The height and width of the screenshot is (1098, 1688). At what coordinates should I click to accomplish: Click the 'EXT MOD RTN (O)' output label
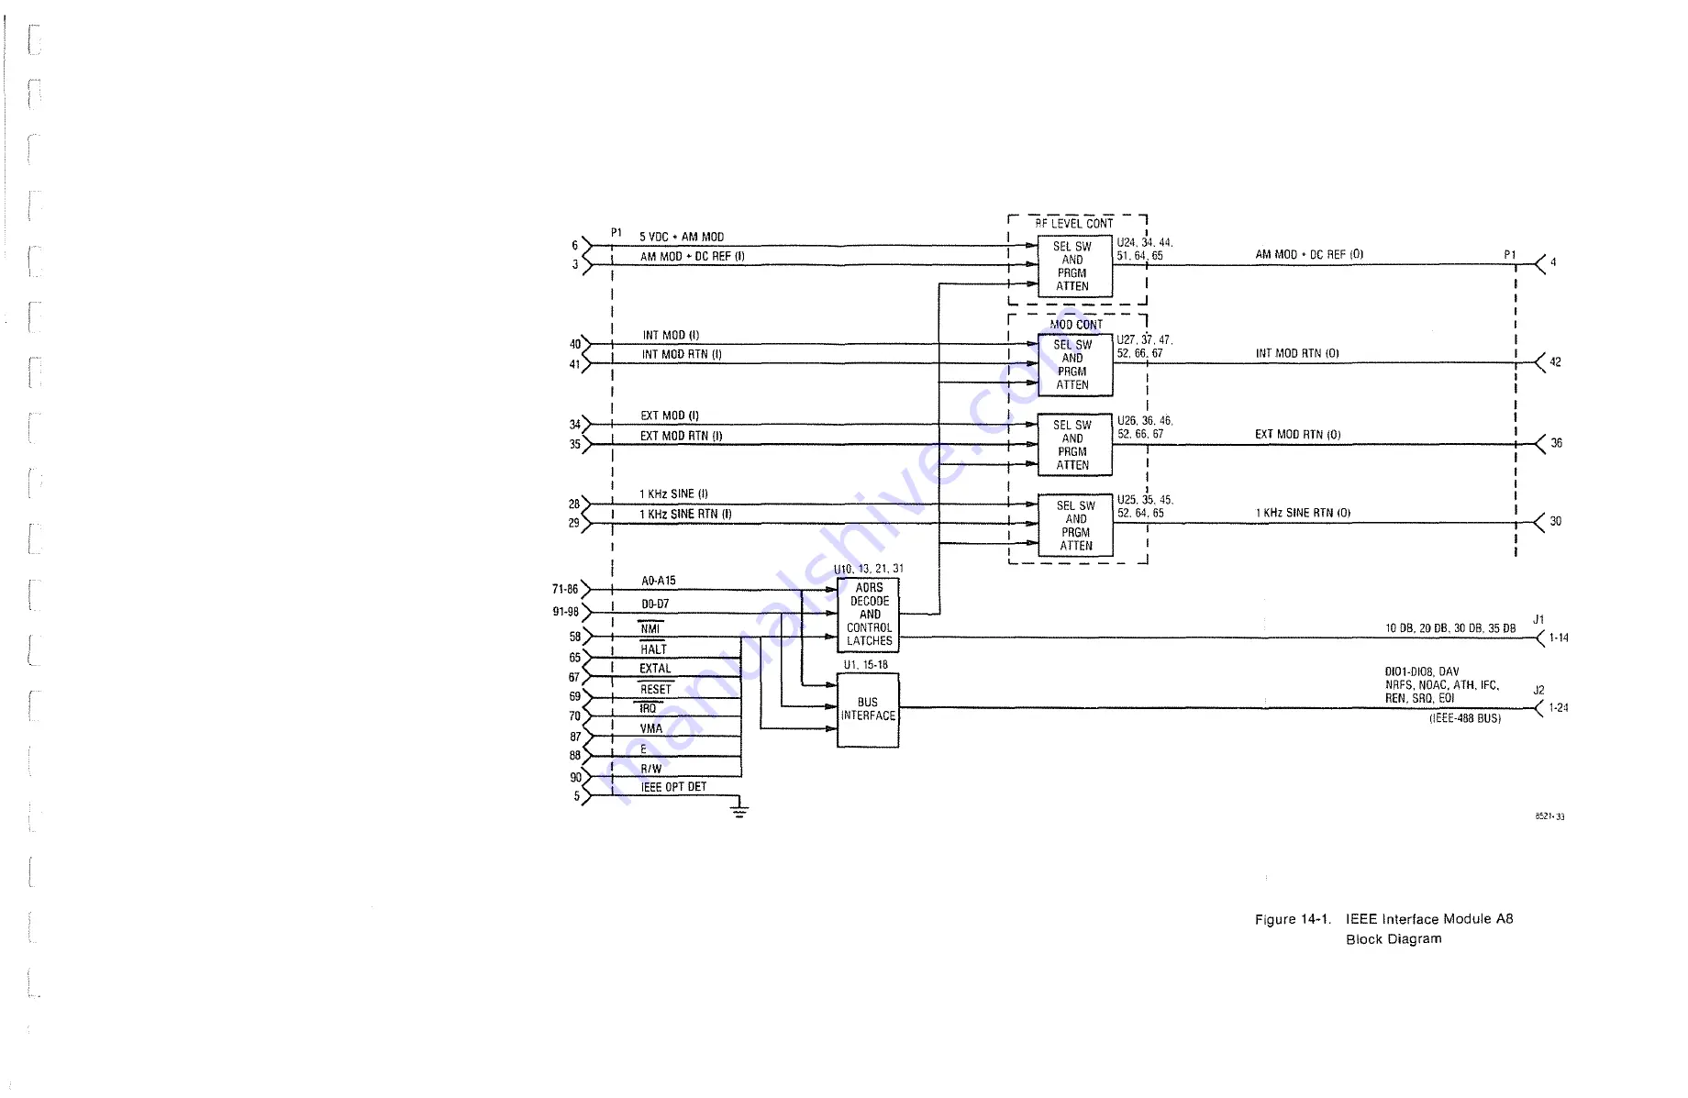(x=1298, y=435)
